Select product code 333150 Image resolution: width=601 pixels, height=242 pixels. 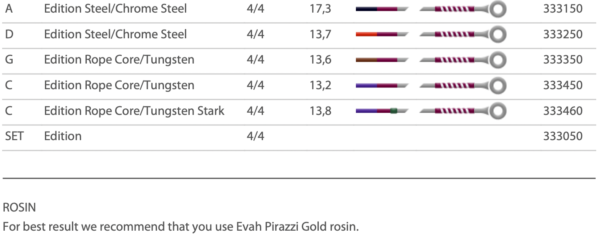pos(563,9)
